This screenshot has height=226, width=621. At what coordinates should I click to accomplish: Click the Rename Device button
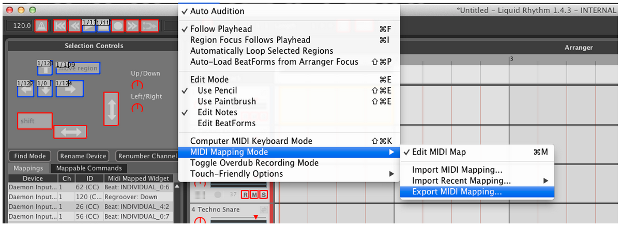[x=83, y=156]
